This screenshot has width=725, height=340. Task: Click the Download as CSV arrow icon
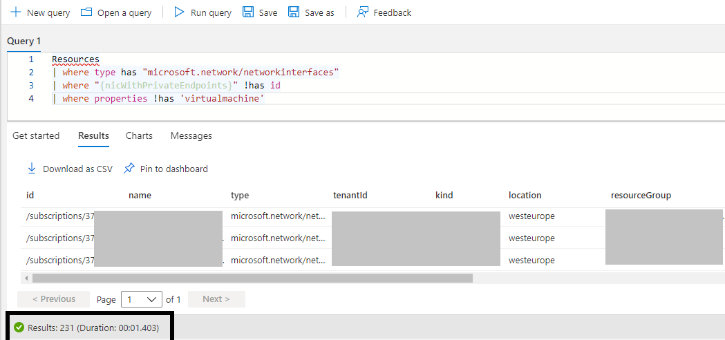point(31,169)
